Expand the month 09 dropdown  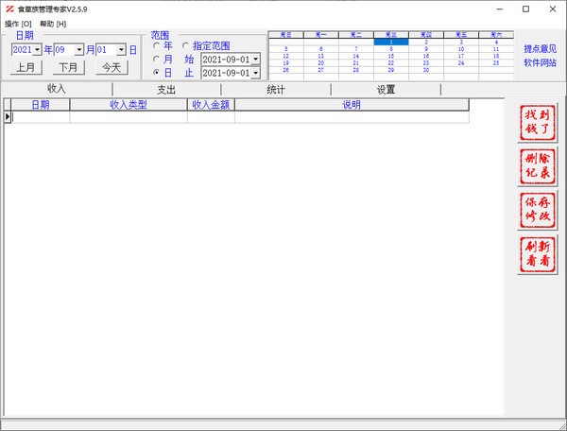point(79,50)
